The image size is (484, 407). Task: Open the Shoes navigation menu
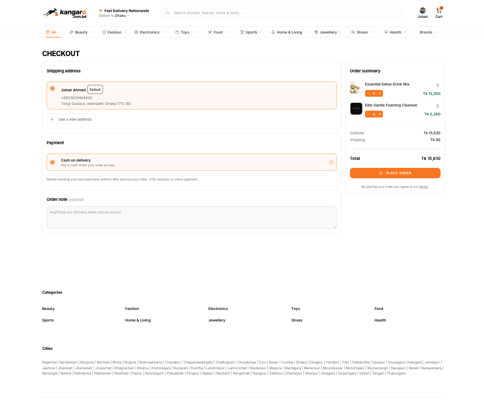362,32
